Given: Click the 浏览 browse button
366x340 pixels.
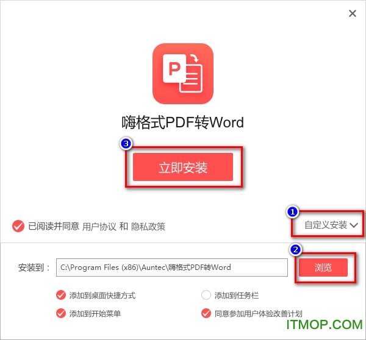Looking at the screenshot, I should coord(323,267).
